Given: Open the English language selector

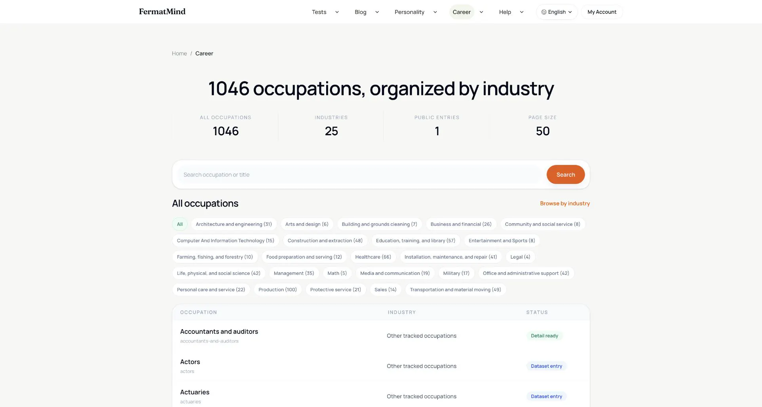Looking at the screenshot, I should tap(557, 12).
